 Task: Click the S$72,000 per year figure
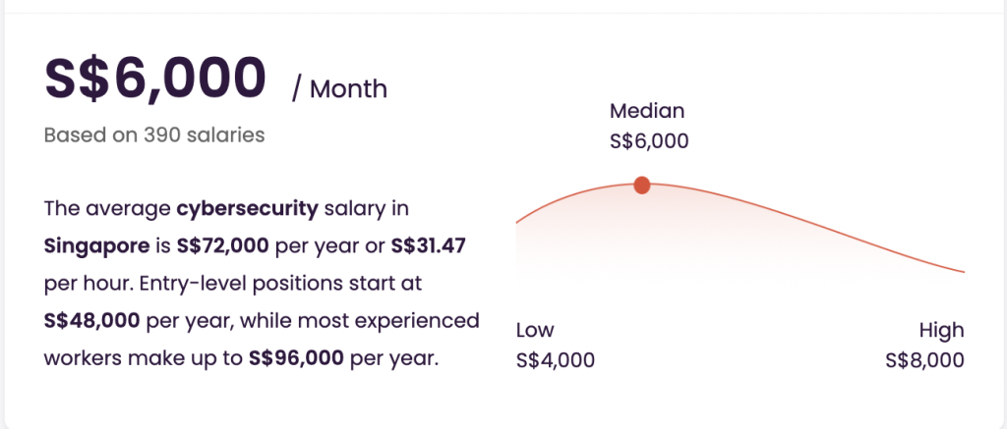tap(223, 245)
